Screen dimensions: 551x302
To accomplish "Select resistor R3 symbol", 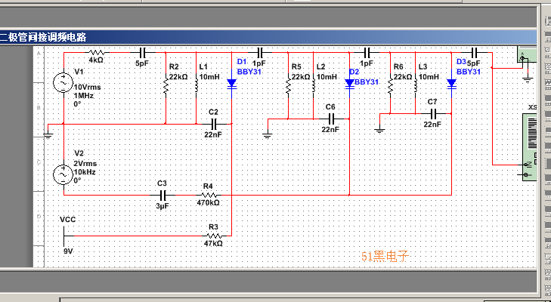I will coord(213,236).
